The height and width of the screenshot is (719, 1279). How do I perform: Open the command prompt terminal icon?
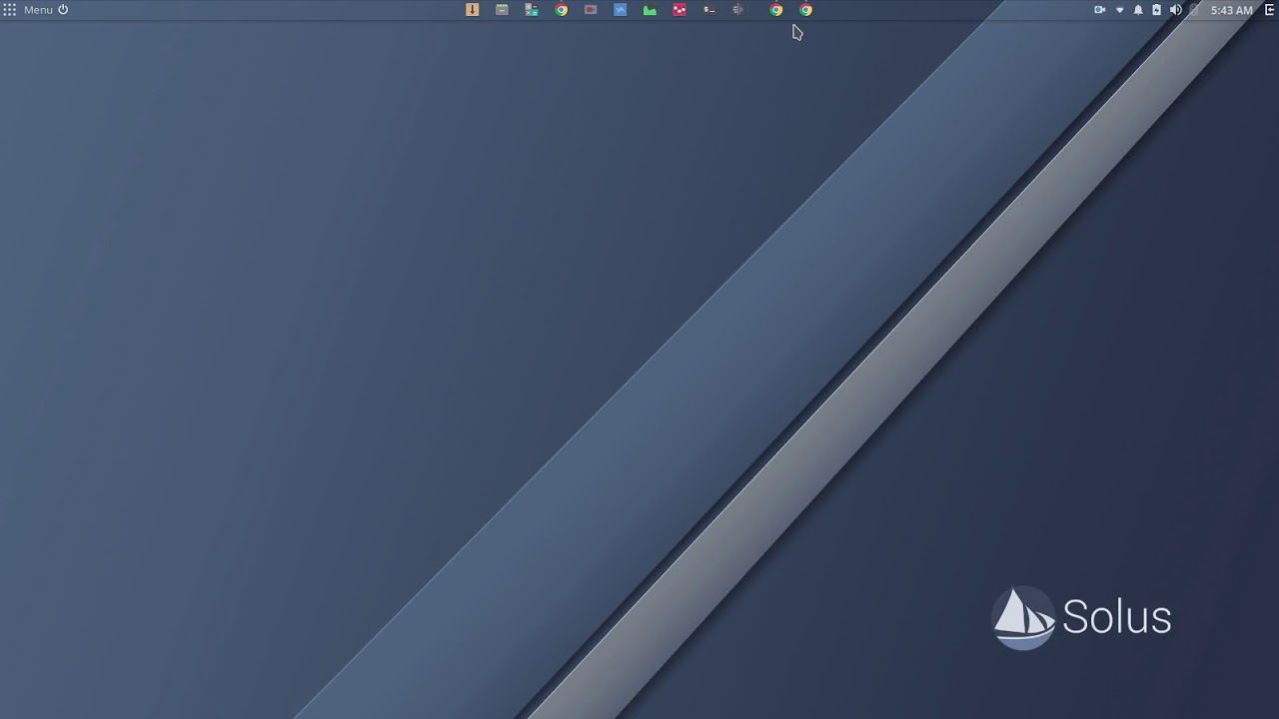tap(709, 9)
